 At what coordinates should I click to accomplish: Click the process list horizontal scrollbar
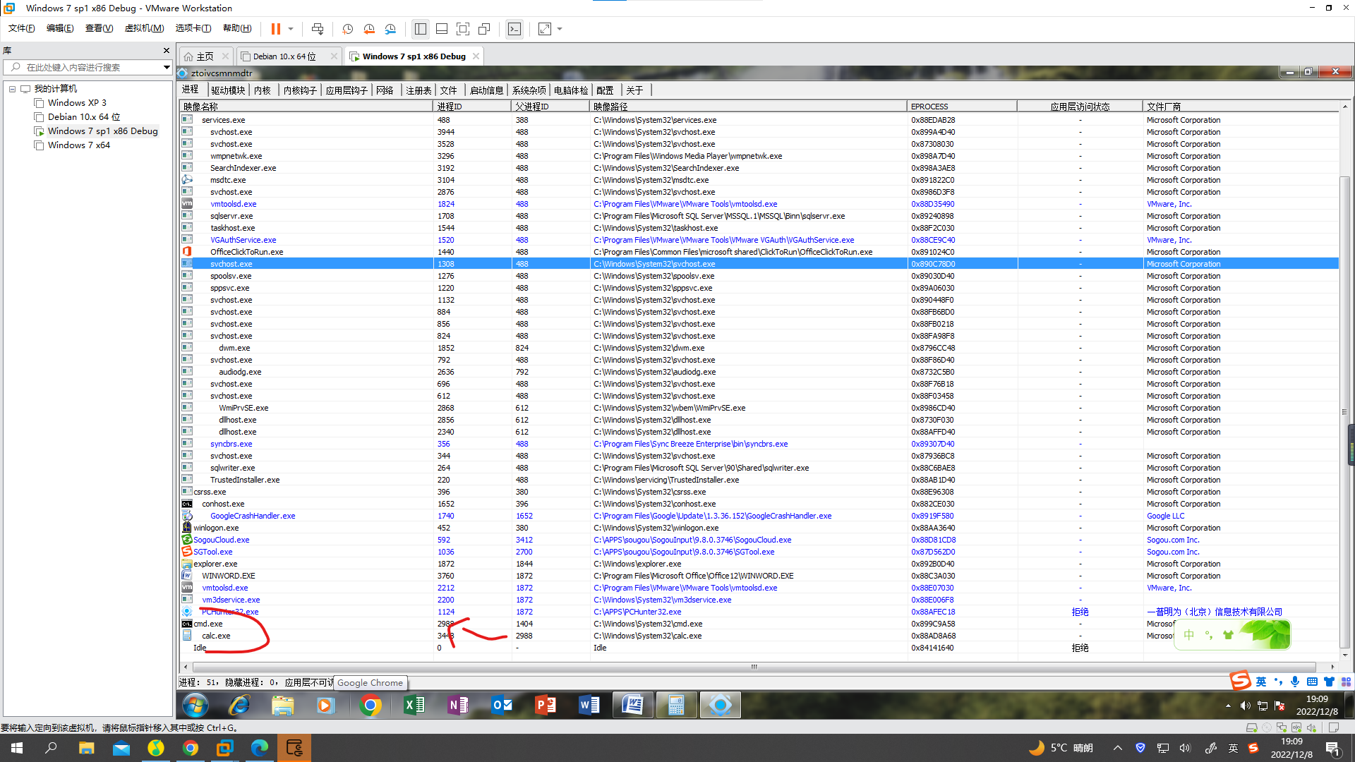(753, 667)
